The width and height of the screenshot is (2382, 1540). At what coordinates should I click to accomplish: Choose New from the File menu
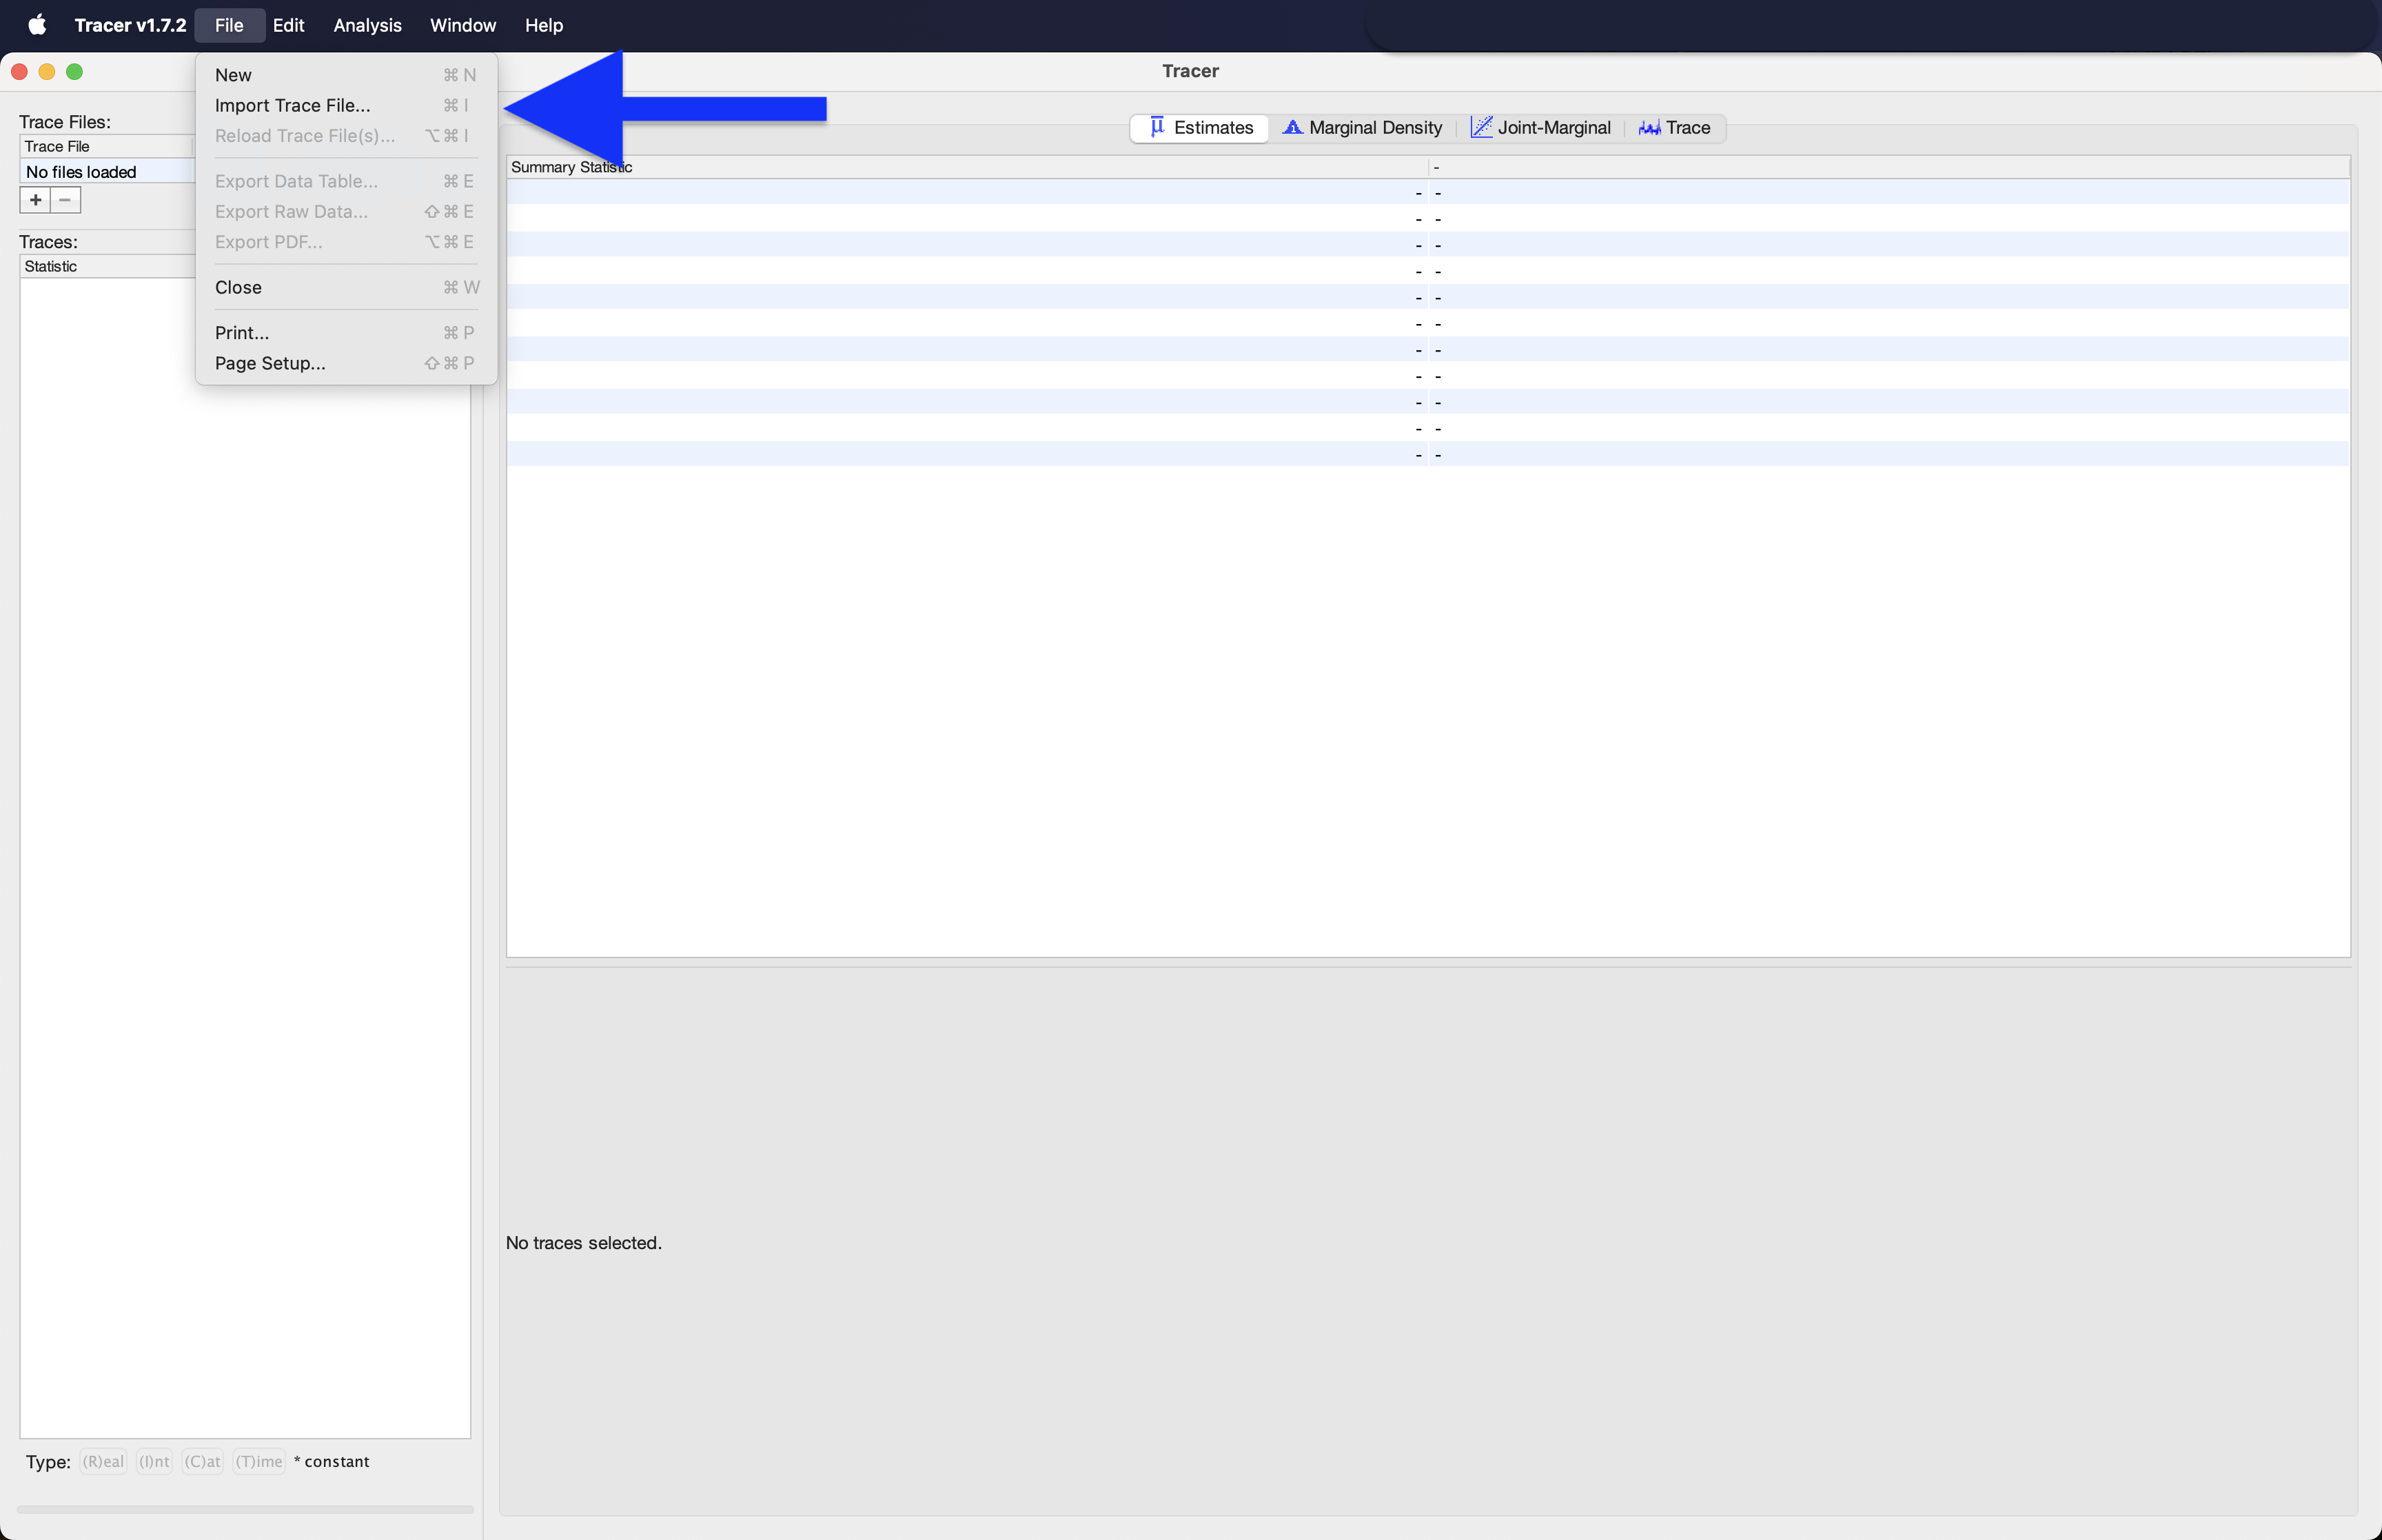346,75
